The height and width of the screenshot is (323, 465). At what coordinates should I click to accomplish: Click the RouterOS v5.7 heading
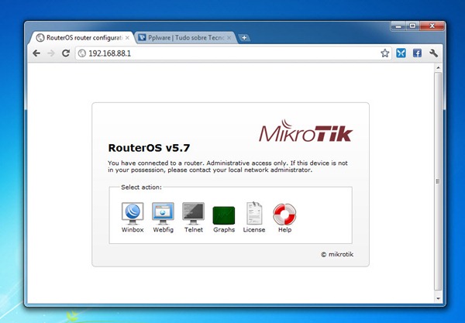pyautogui.click(x=149, y=148)
